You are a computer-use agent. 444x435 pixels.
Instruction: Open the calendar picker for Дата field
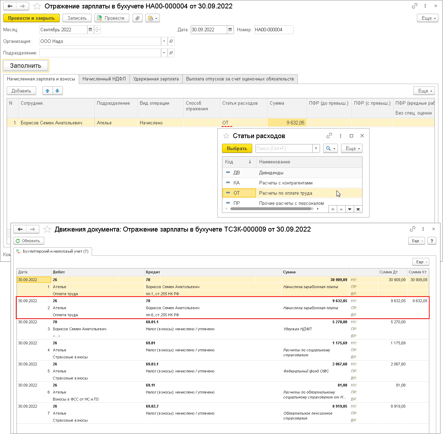tap(230, 30)
